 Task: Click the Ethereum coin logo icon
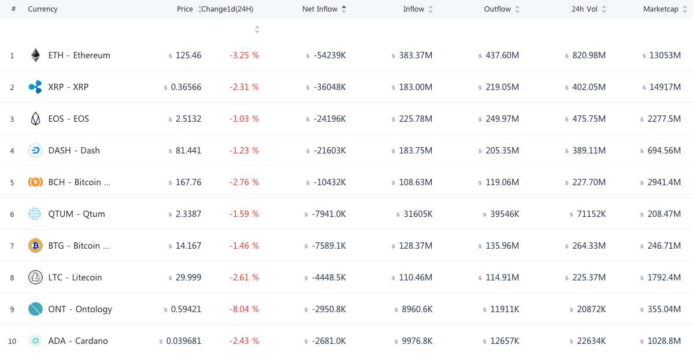(35, 55)
